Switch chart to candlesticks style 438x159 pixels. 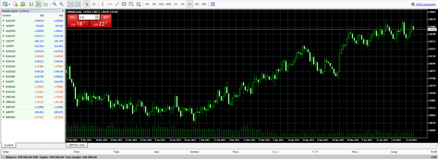[38, 4]
